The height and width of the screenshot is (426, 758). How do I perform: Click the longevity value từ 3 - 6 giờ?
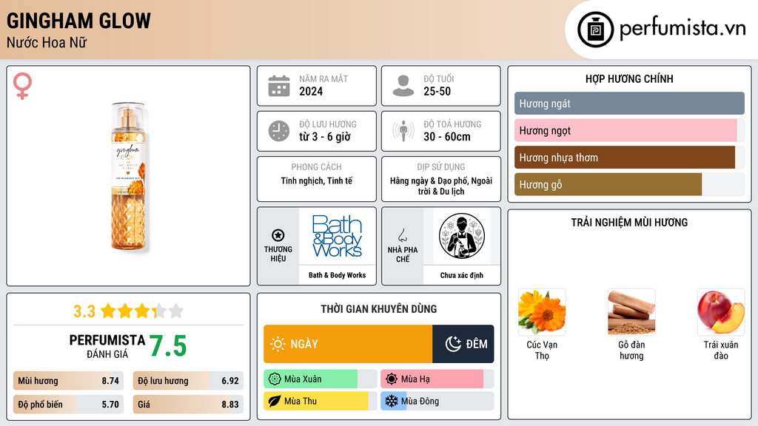(x=325, y=137)
